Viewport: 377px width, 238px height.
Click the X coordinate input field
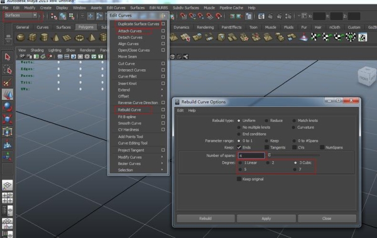[x=319, y=16]
